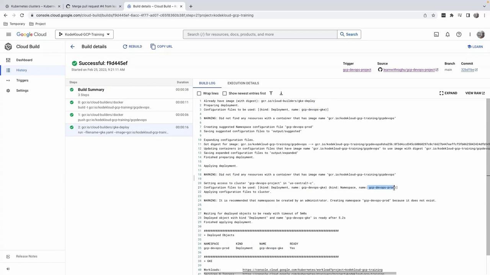Screen dimensions: 490x275
Task: Jump to the bottom of the build log
Action: pos(281,93)
